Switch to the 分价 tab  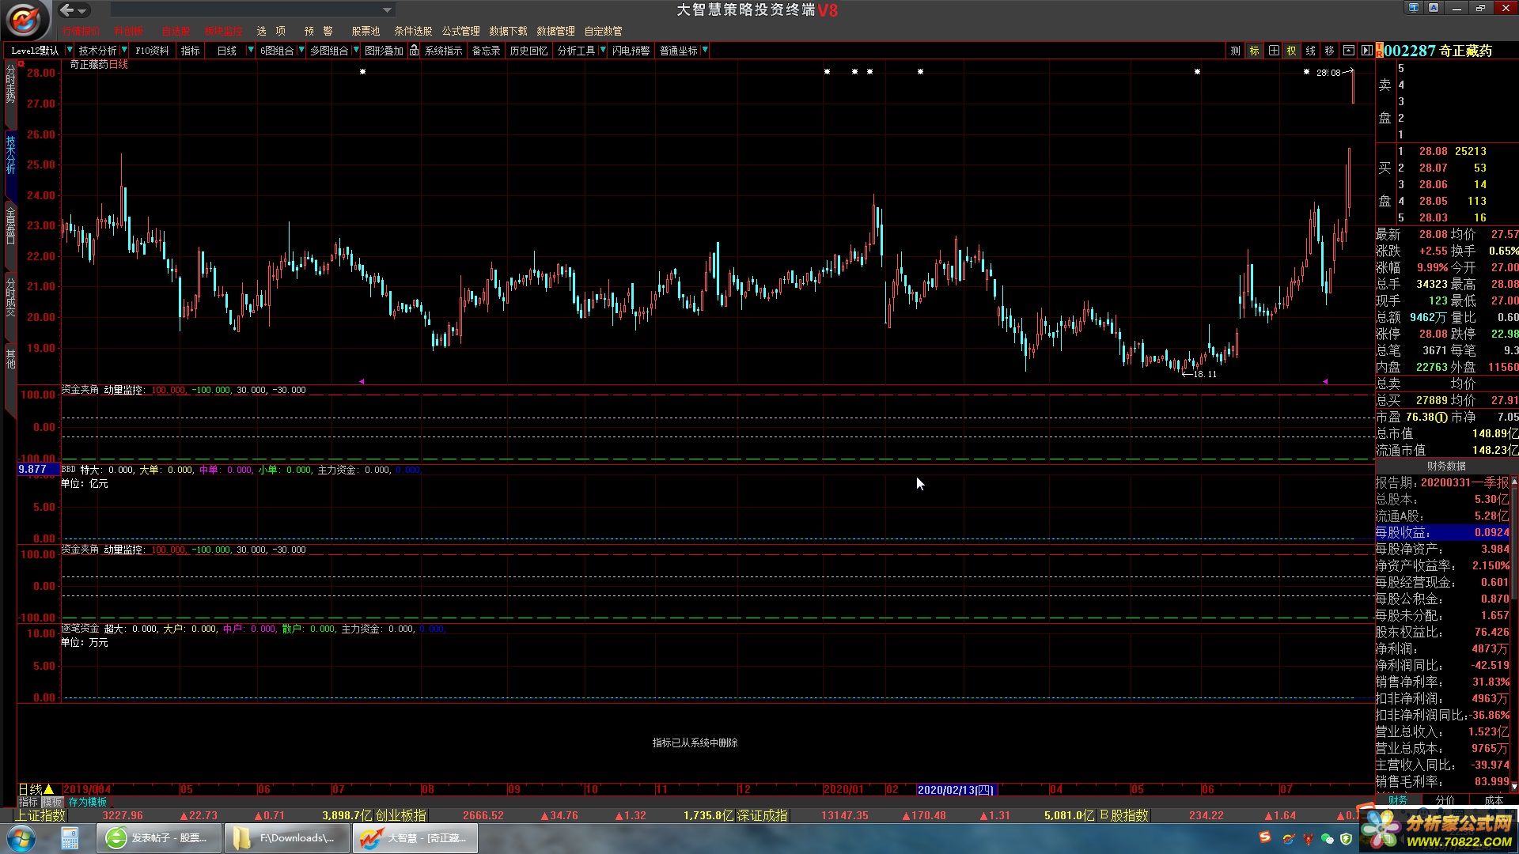coord(1445,800)
